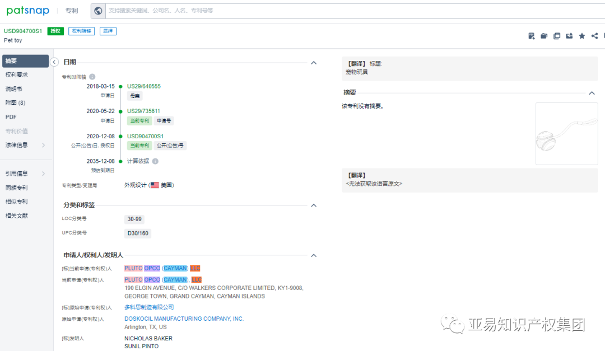Click inventor NICHOLAS BAKER

tap(148, 339)
